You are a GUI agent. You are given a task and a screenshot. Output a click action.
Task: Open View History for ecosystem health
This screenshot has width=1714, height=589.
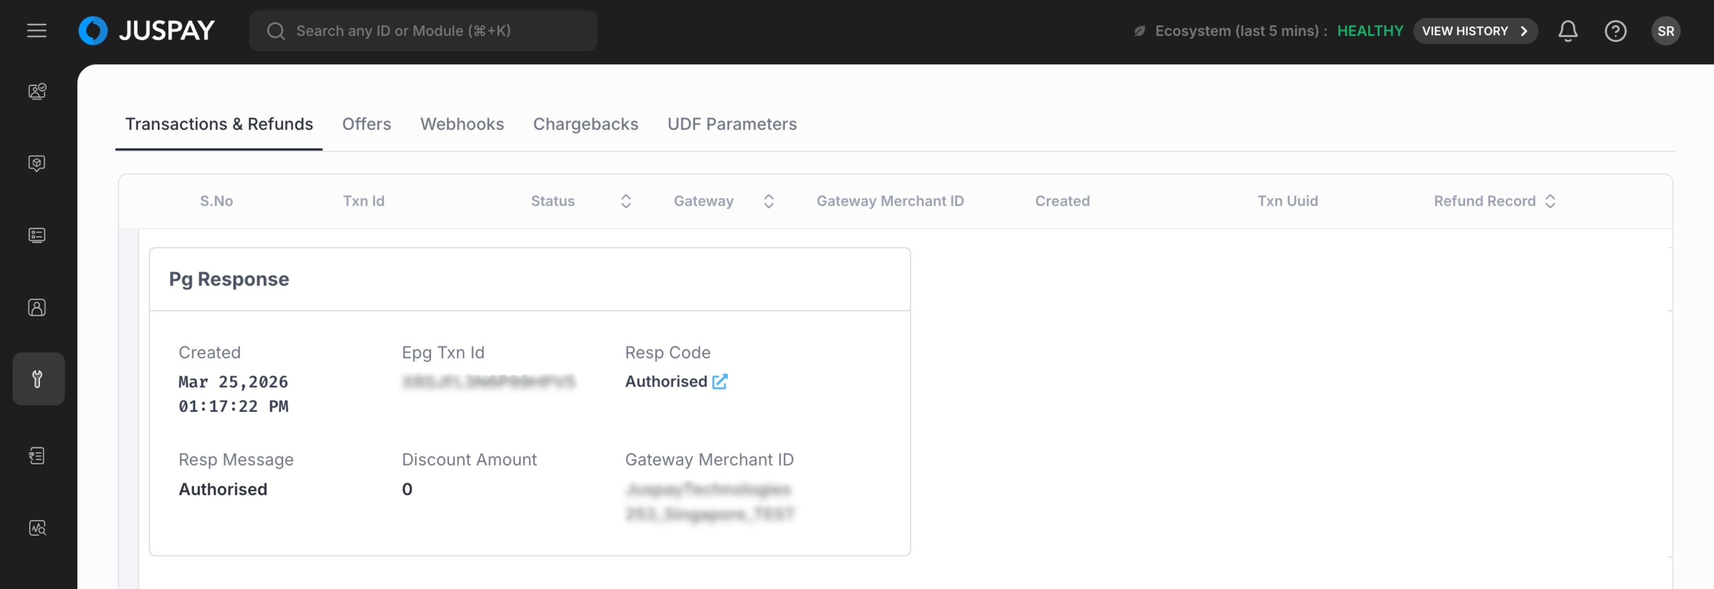(1474, 31)
